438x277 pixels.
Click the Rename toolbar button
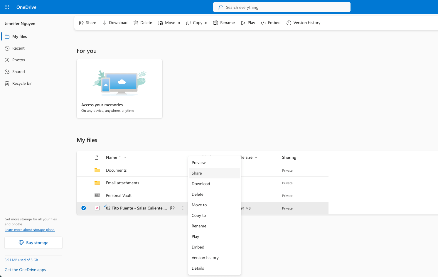coord(224,23)
